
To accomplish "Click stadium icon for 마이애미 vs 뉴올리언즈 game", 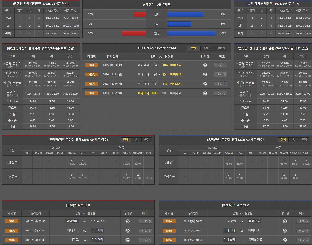I will pos(128,221).
